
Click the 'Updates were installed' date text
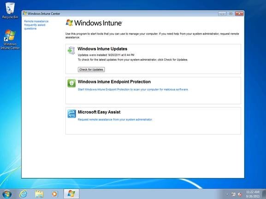(106, 55)
